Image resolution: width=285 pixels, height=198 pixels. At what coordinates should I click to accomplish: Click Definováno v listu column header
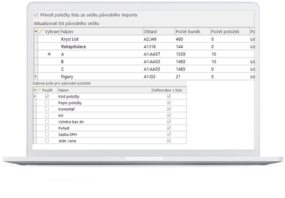[x=169, y=90]
